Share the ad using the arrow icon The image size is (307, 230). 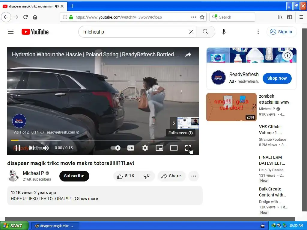pos(188,55)
